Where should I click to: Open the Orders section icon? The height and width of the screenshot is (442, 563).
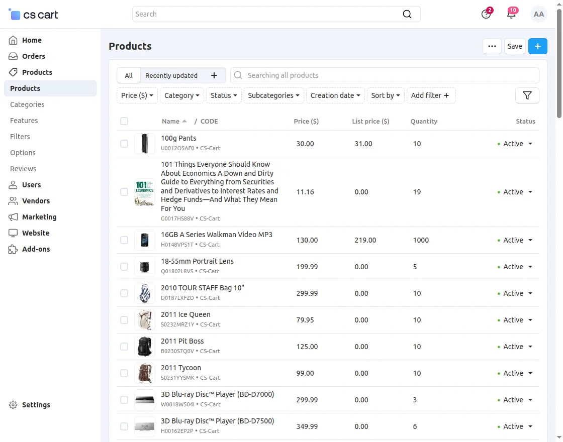pyautogui.click(x=13, y=56)
